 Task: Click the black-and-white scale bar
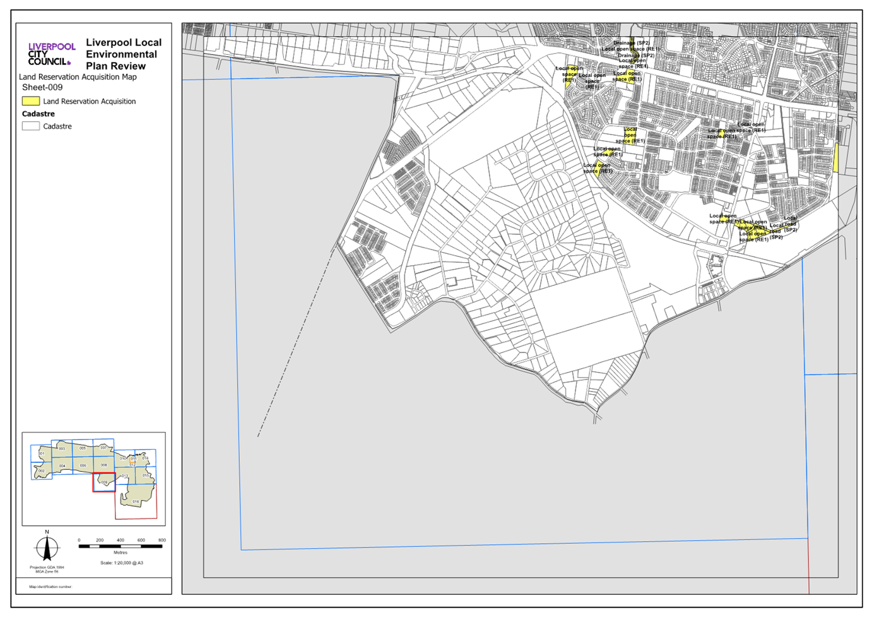click(121, 546)
